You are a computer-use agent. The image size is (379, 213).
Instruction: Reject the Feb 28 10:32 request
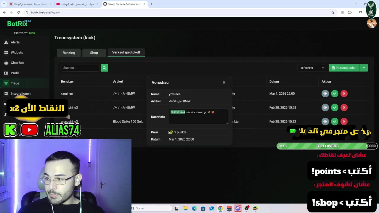point(344,121)
